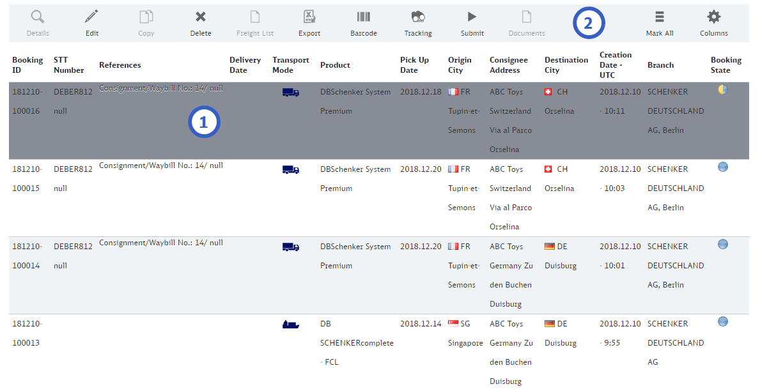760x391 pixels.
Task: Open the Documents toolbar icon
Action: click(x=527, y=17)
